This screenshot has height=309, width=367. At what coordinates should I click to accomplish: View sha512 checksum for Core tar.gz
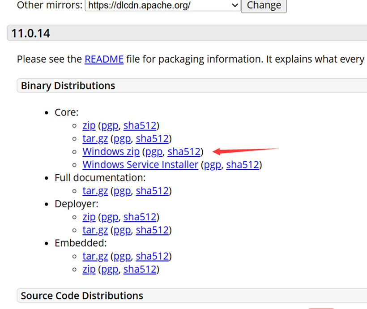tap(152, 139)
